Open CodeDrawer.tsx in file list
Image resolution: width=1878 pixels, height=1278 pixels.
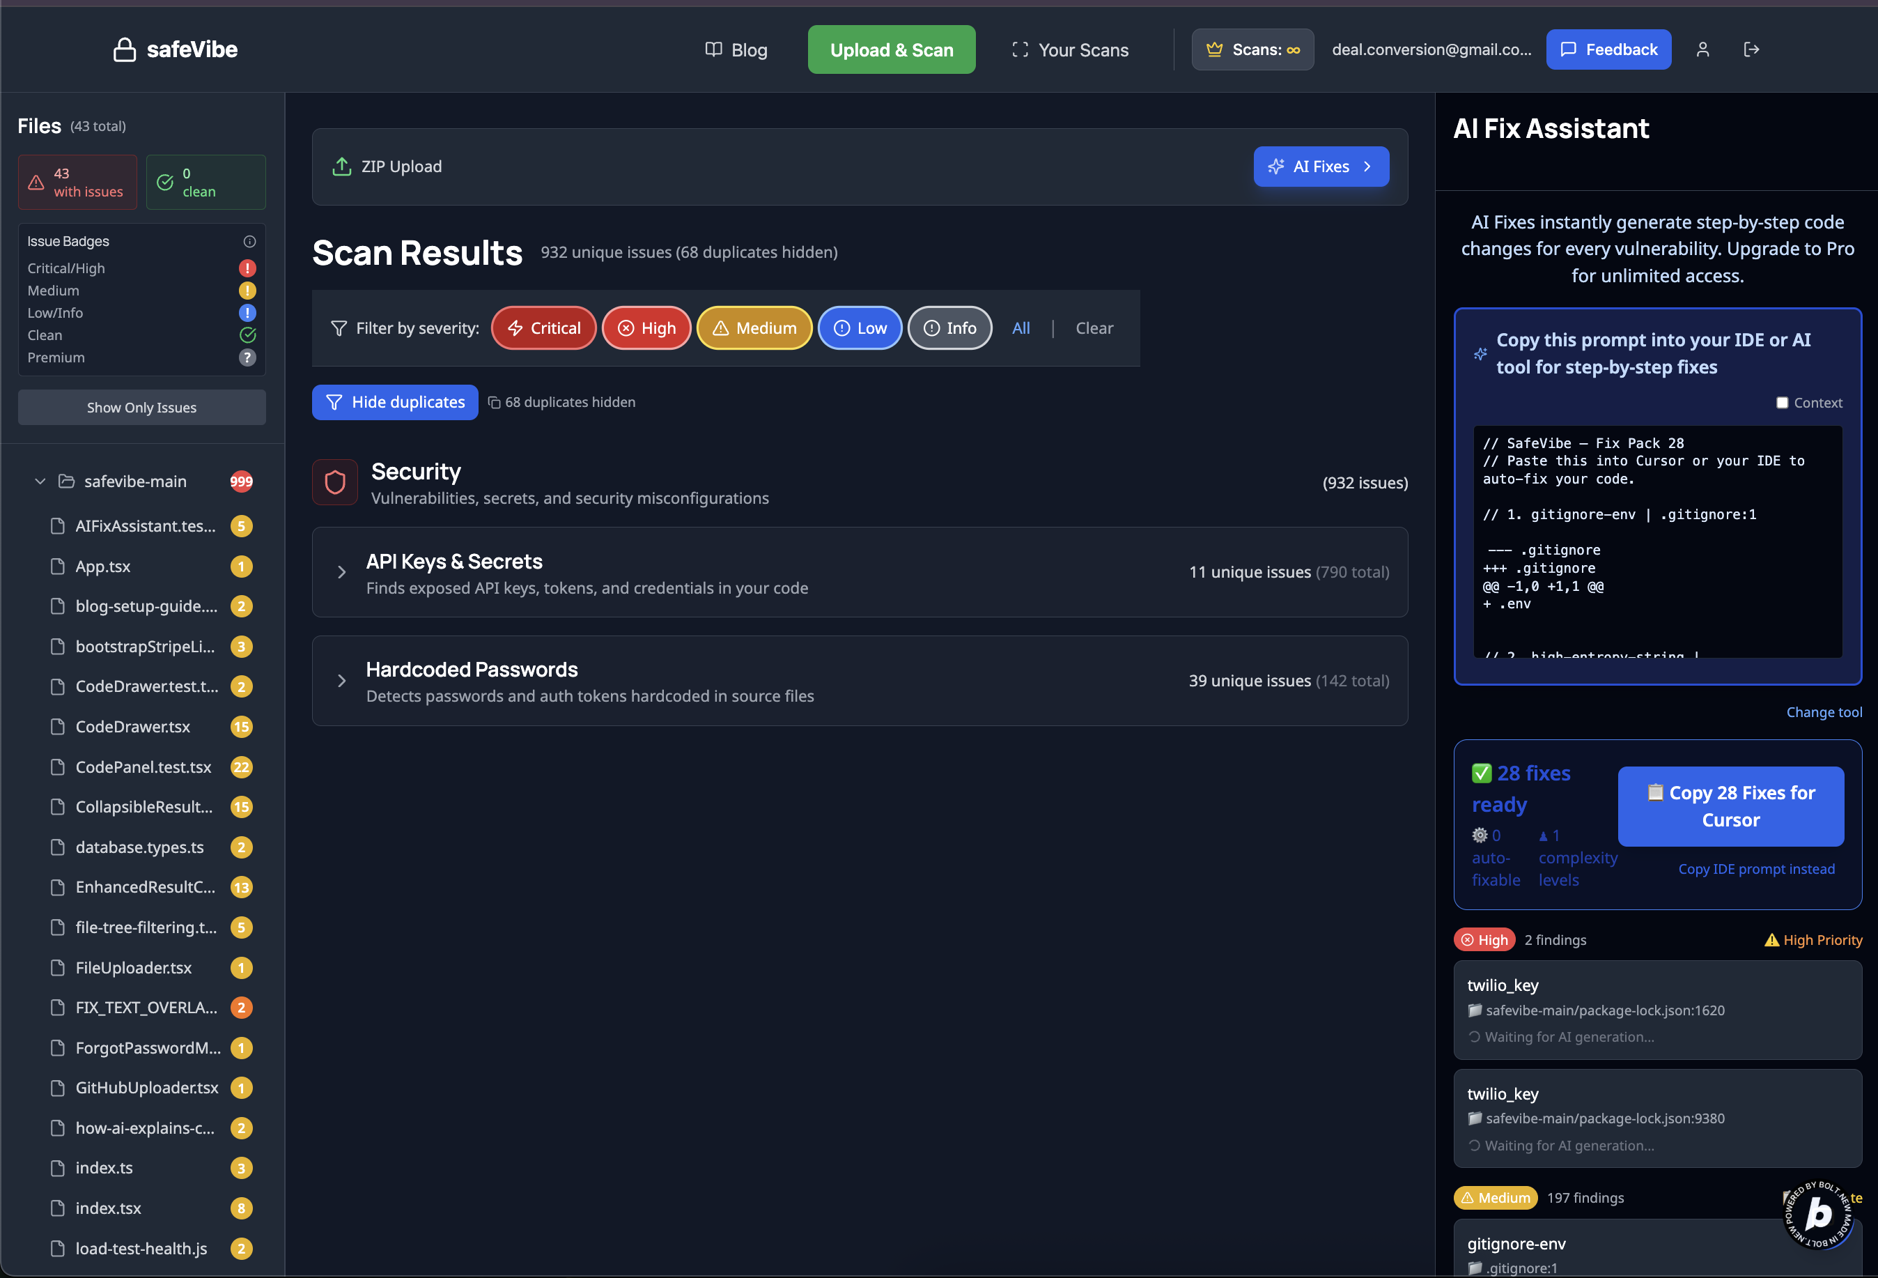[133, 727]
